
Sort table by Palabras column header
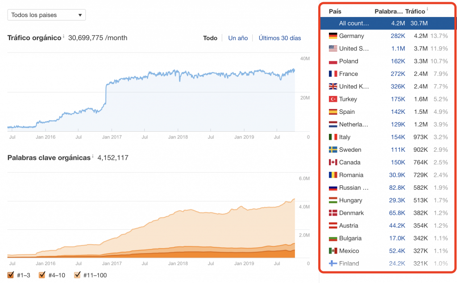tap(388, 11)
